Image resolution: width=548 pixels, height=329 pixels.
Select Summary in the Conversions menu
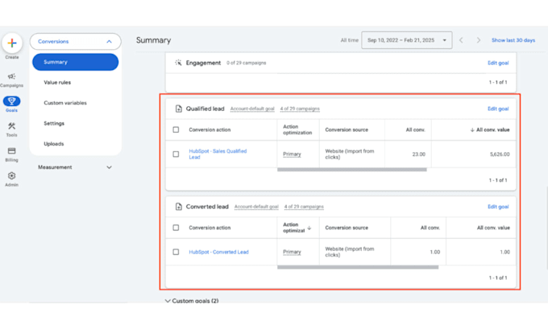75,62
